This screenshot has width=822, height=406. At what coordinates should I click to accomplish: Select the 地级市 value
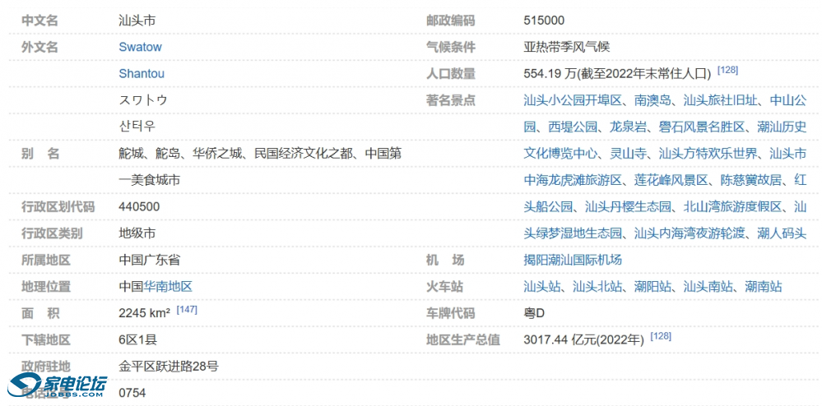point(137,233)
